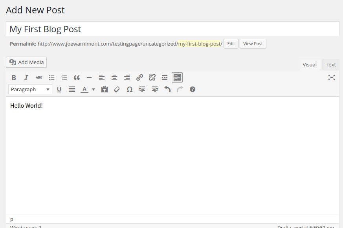Switch to the Visual editor tab
This screenshot has width=343, height=228.
tap(310, 65)
